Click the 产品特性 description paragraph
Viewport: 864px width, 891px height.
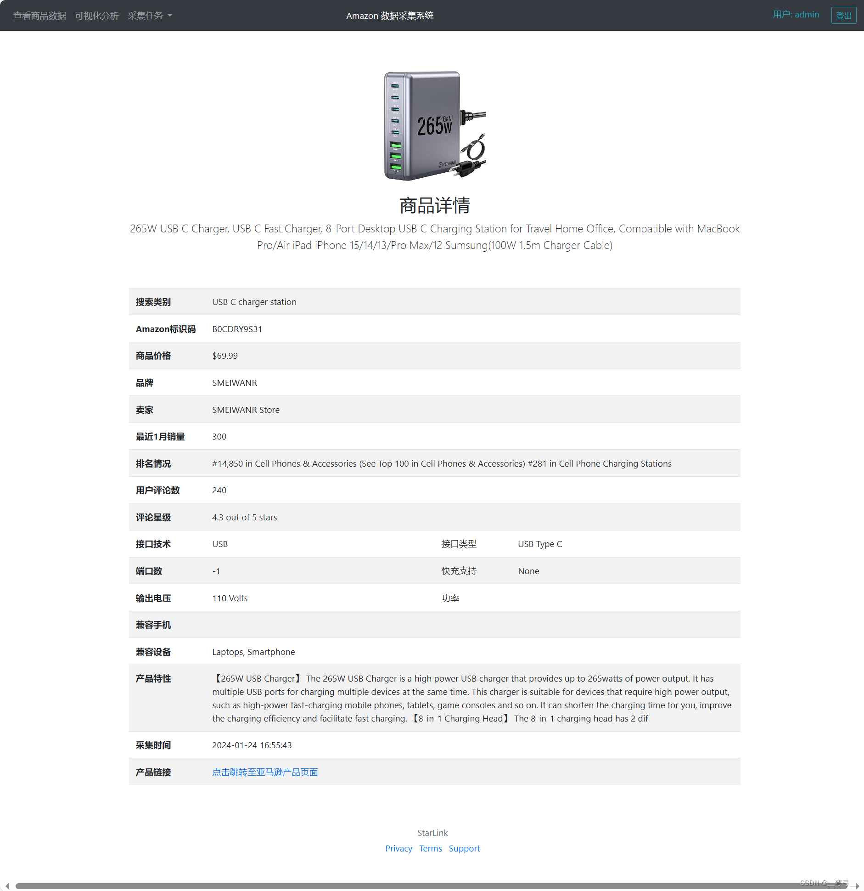pos(472,698)
